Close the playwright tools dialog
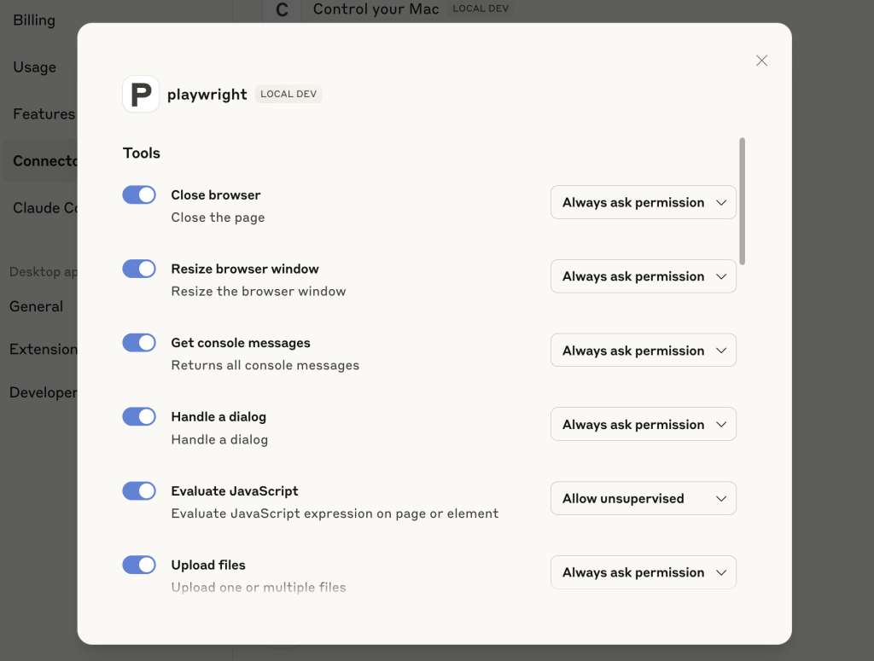Screen dimensions: 874x661 point(761,61)
